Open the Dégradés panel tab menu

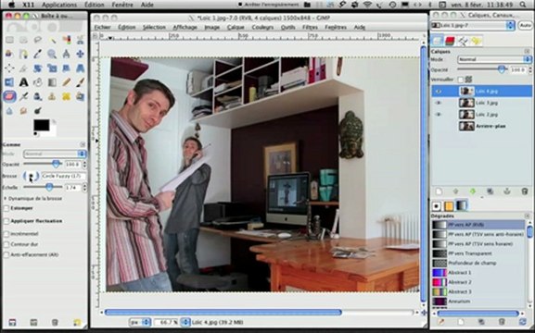click(x=528, y=216)
